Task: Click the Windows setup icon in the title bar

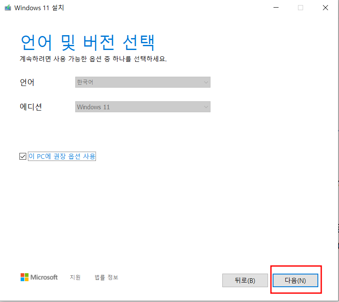Action: [x=7, y=8]
